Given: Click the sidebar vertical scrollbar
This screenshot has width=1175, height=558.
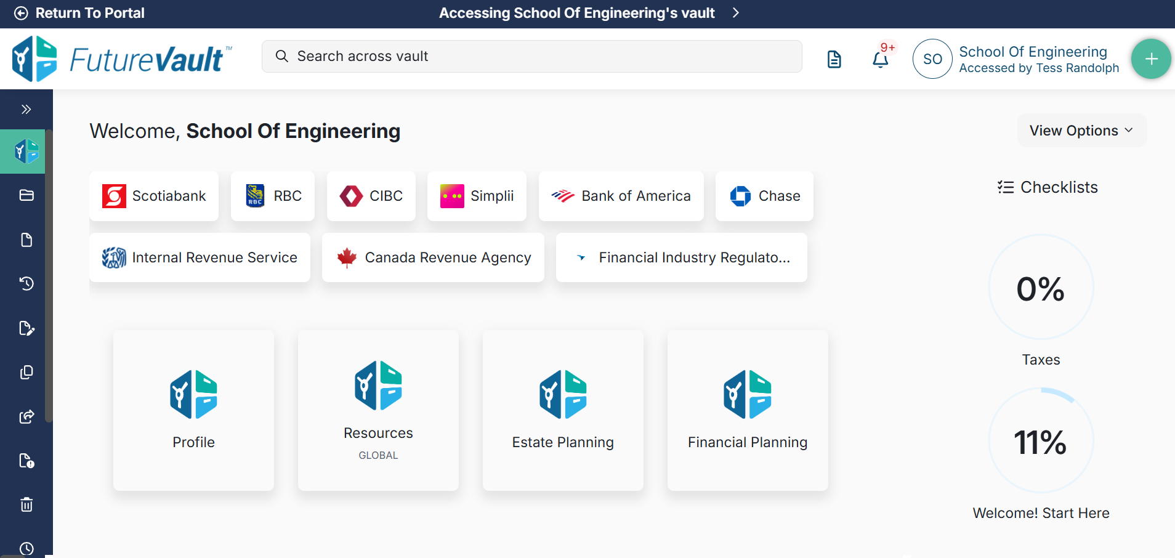Looking at the screenshot, I should pyautogui.click(x=49, y=277).
